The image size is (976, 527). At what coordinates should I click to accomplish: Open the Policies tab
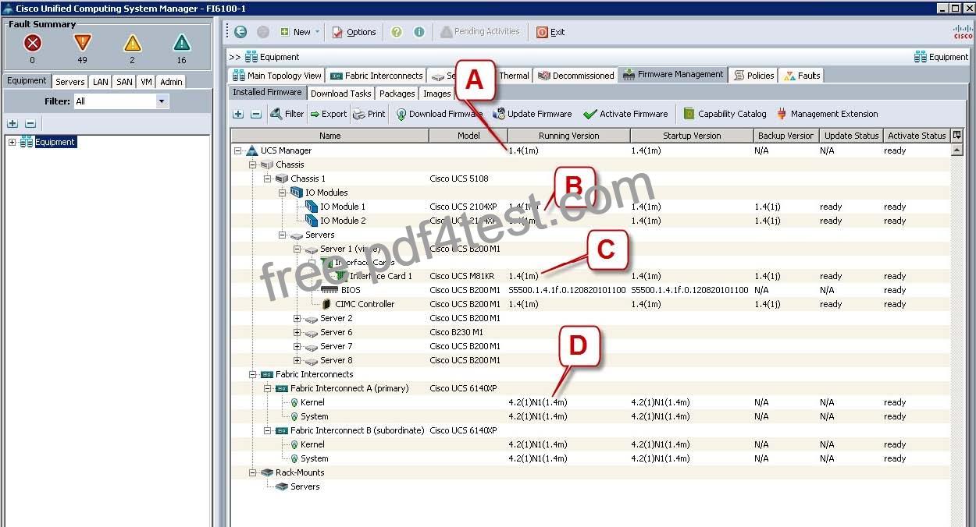click(753, 76)
